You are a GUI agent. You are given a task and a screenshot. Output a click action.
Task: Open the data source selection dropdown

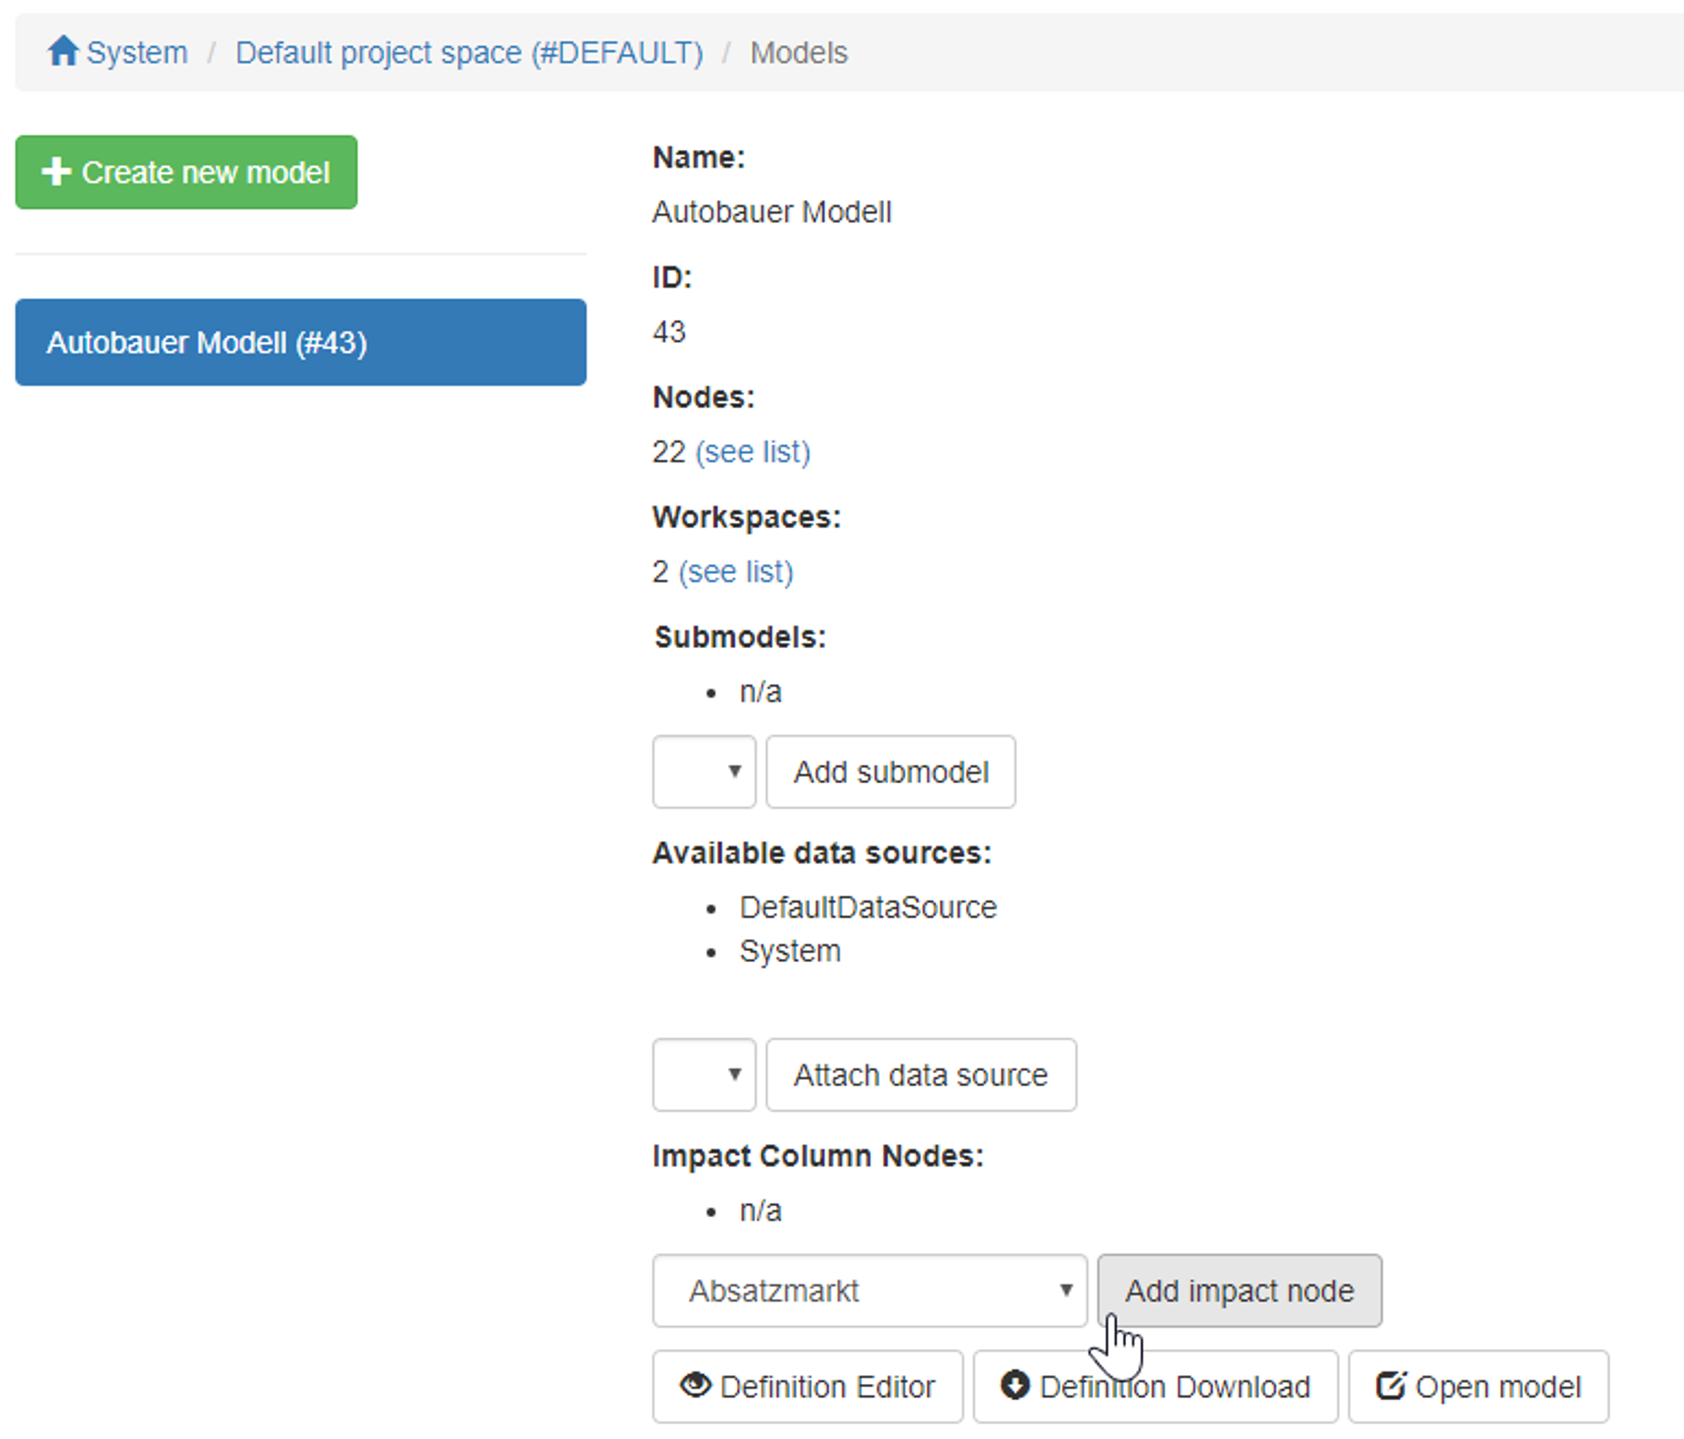(704, 1074)
